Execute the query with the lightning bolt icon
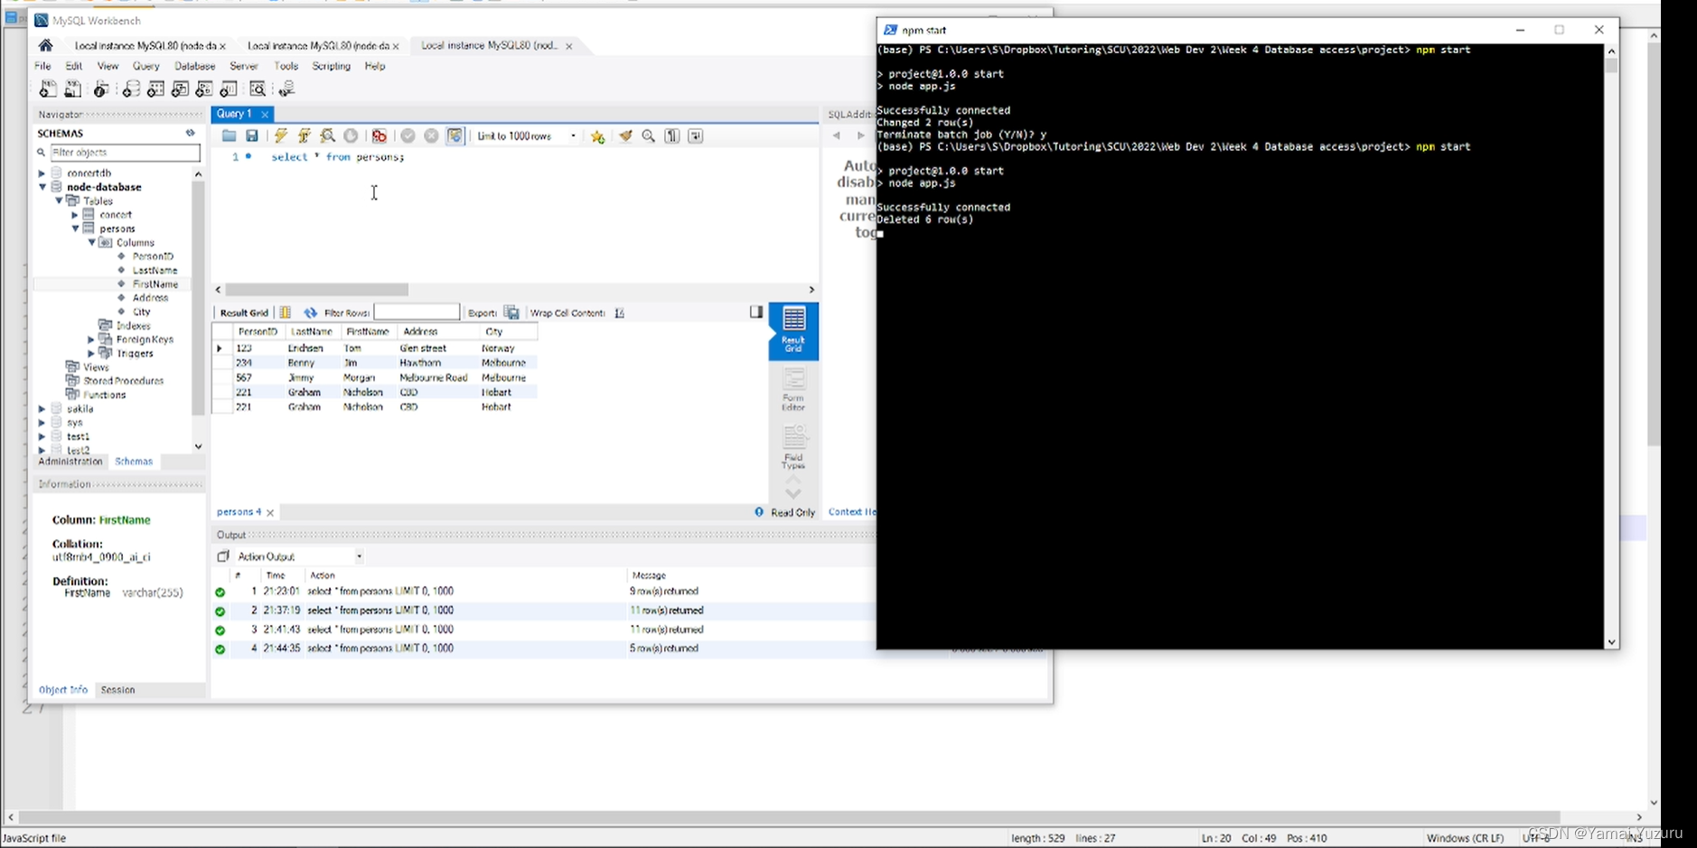 click(282, 135)
